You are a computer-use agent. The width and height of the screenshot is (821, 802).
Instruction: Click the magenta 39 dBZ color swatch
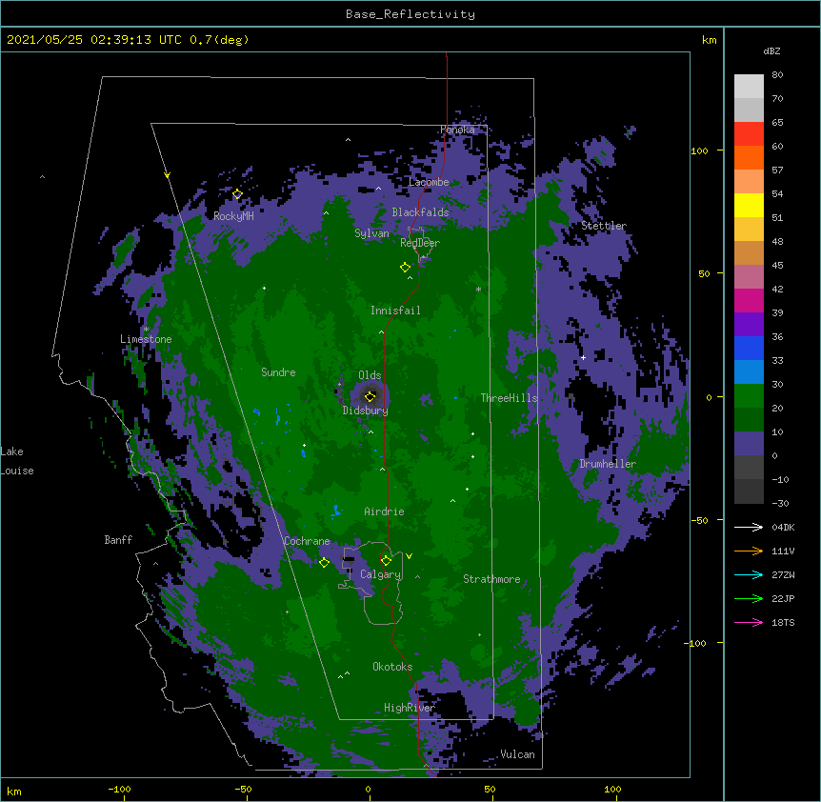pyautogui.click(x=749, y=300)
